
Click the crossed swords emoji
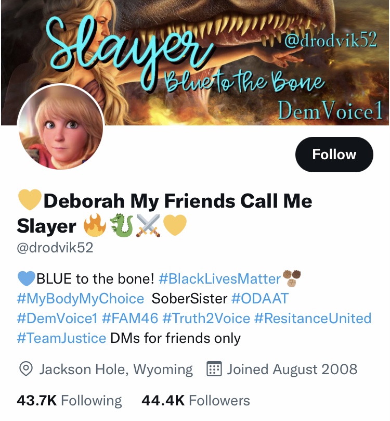(148, 225)
